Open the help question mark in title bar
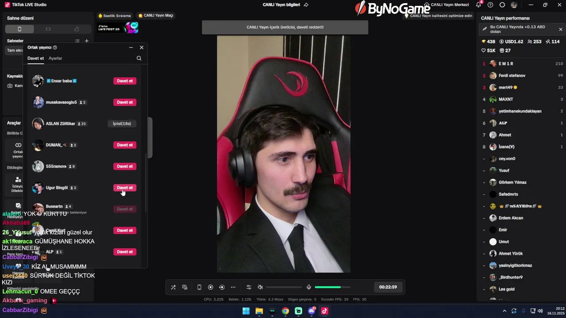This screenshot has width=566, height=318. click(490, 5)
